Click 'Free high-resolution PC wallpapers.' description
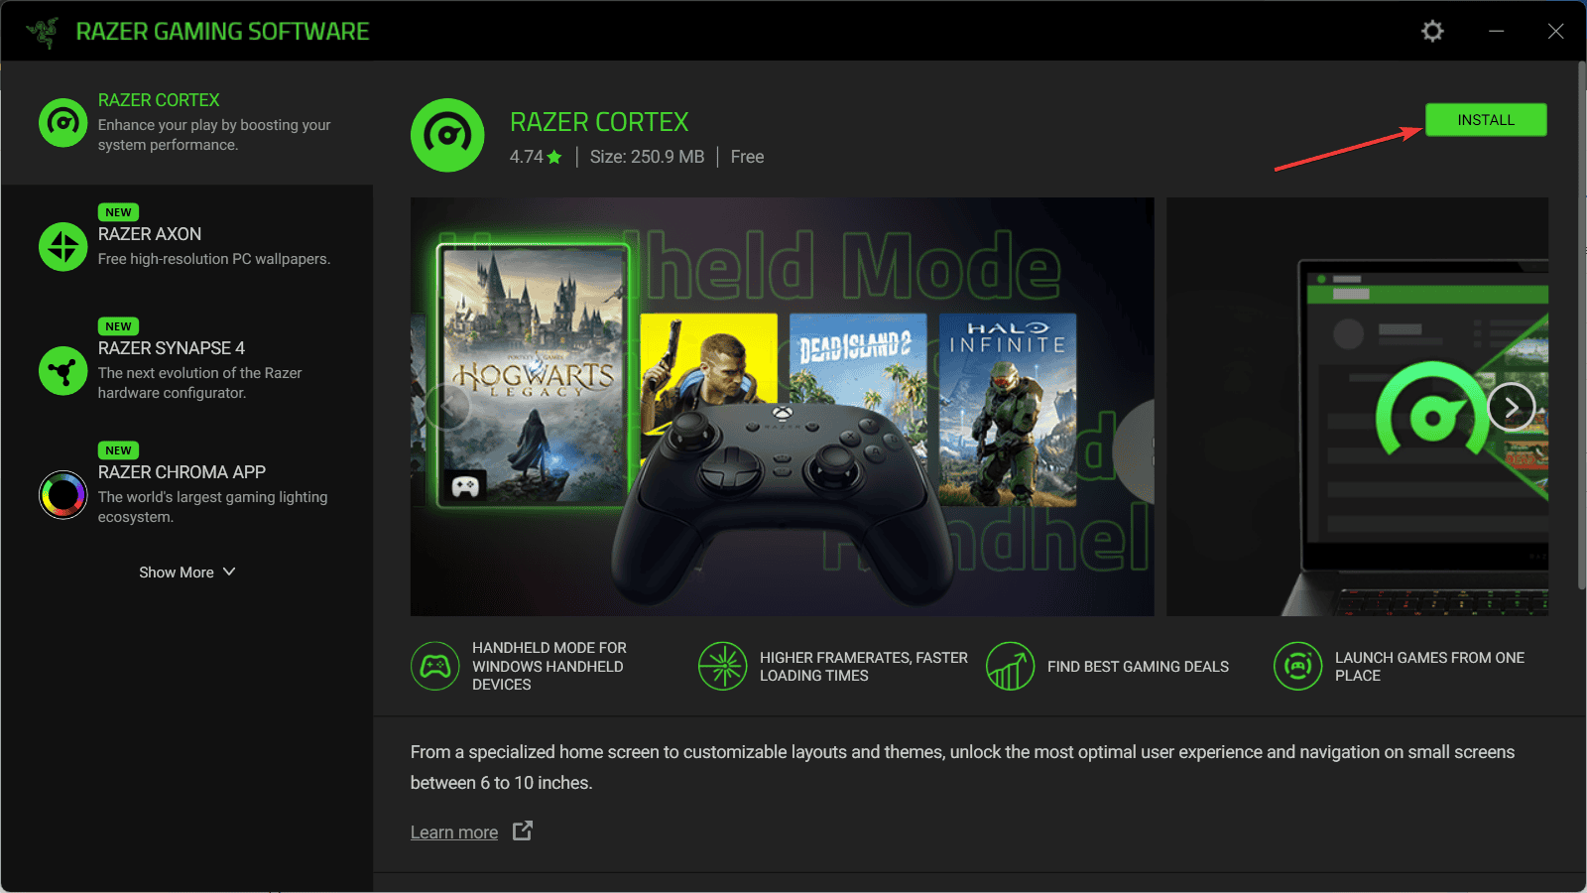1587x893 pixels. coord(214,259)
